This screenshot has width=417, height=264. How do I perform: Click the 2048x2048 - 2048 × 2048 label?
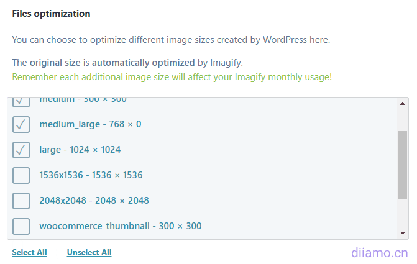[94, 201]
